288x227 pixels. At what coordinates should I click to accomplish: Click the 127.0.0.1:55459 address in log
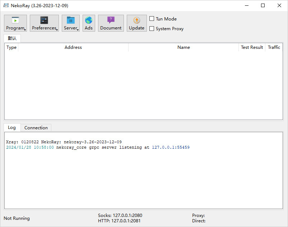[x=171, y=147]
